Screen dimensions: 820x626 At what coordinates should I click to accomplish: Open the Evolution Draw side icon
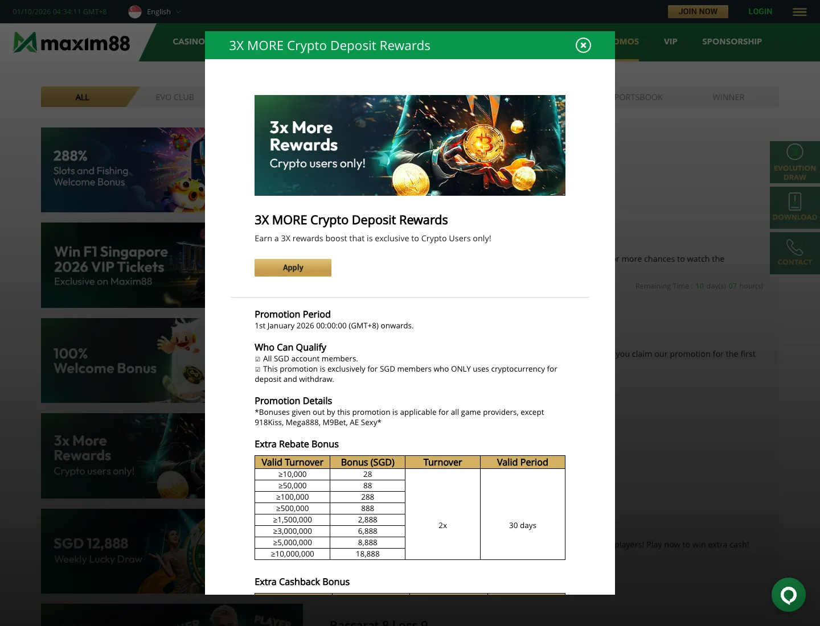[x=795, y=162]
